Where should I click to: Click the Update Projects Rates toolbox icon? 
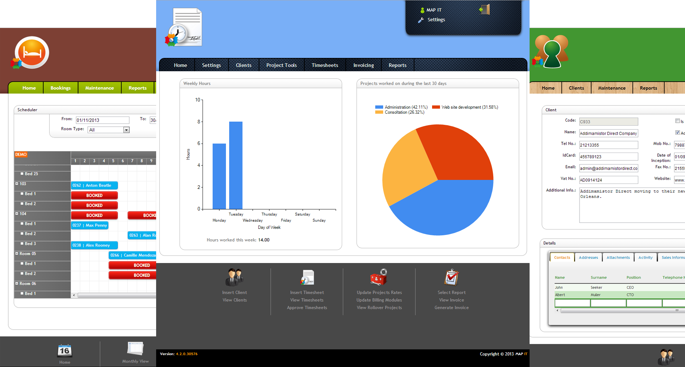point(379,277)
